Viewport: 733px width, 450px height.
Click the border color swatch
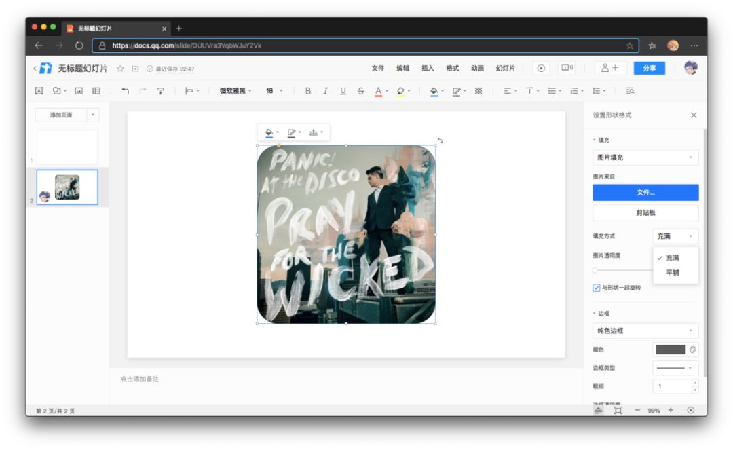(x=671, y=350)
